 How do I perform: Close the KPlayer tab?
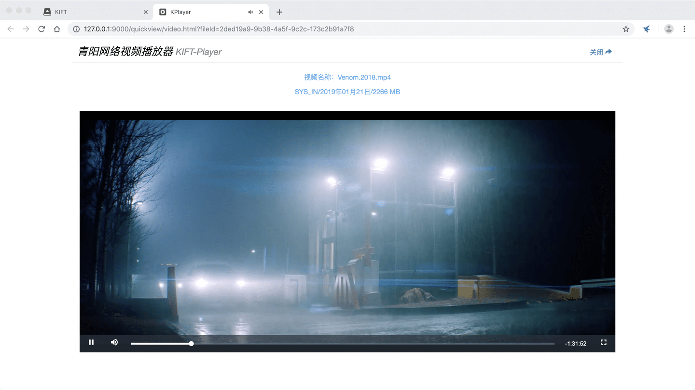pos(261,12)
